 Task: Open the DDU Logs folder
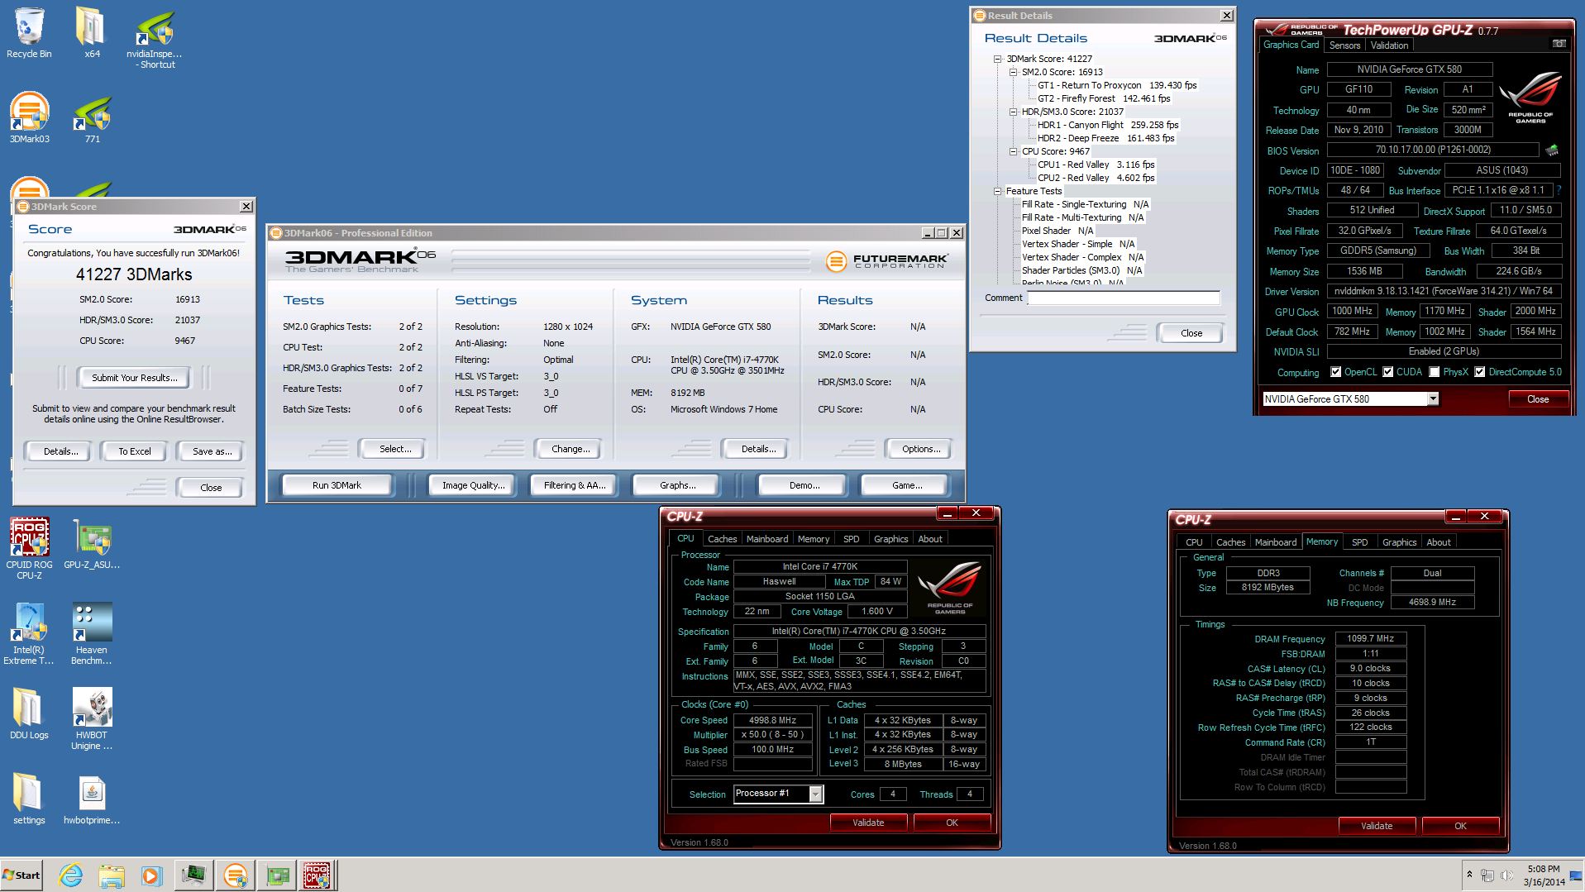pos(29,713)
